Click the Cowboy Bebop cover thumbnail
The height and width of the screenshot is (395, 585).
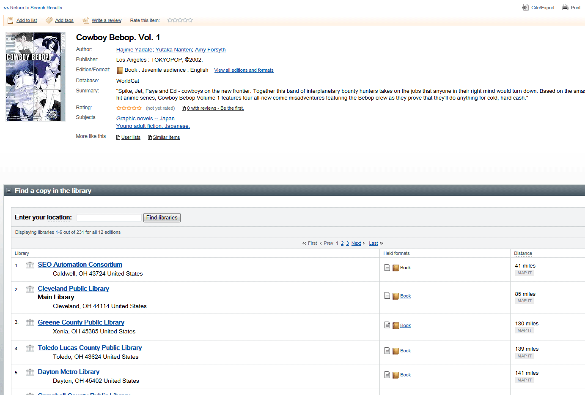pos(36,77)
